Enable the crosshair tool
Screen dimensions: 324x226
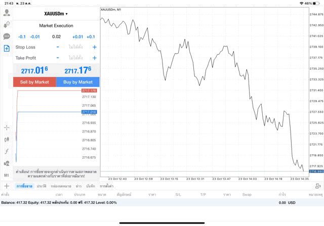coord(7,127)
